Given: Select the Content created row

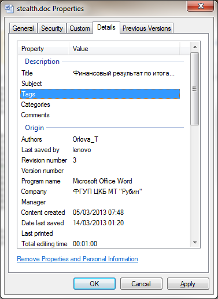Looking at the screenshot, I should (x=100, y=212).
